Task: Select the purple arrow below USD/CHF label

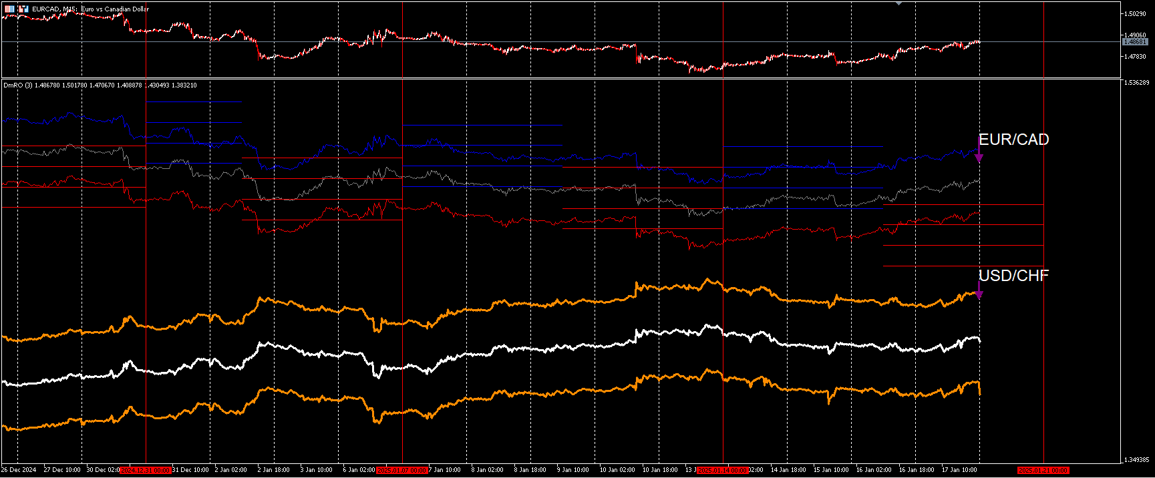Action: click(x=979, y=290)
